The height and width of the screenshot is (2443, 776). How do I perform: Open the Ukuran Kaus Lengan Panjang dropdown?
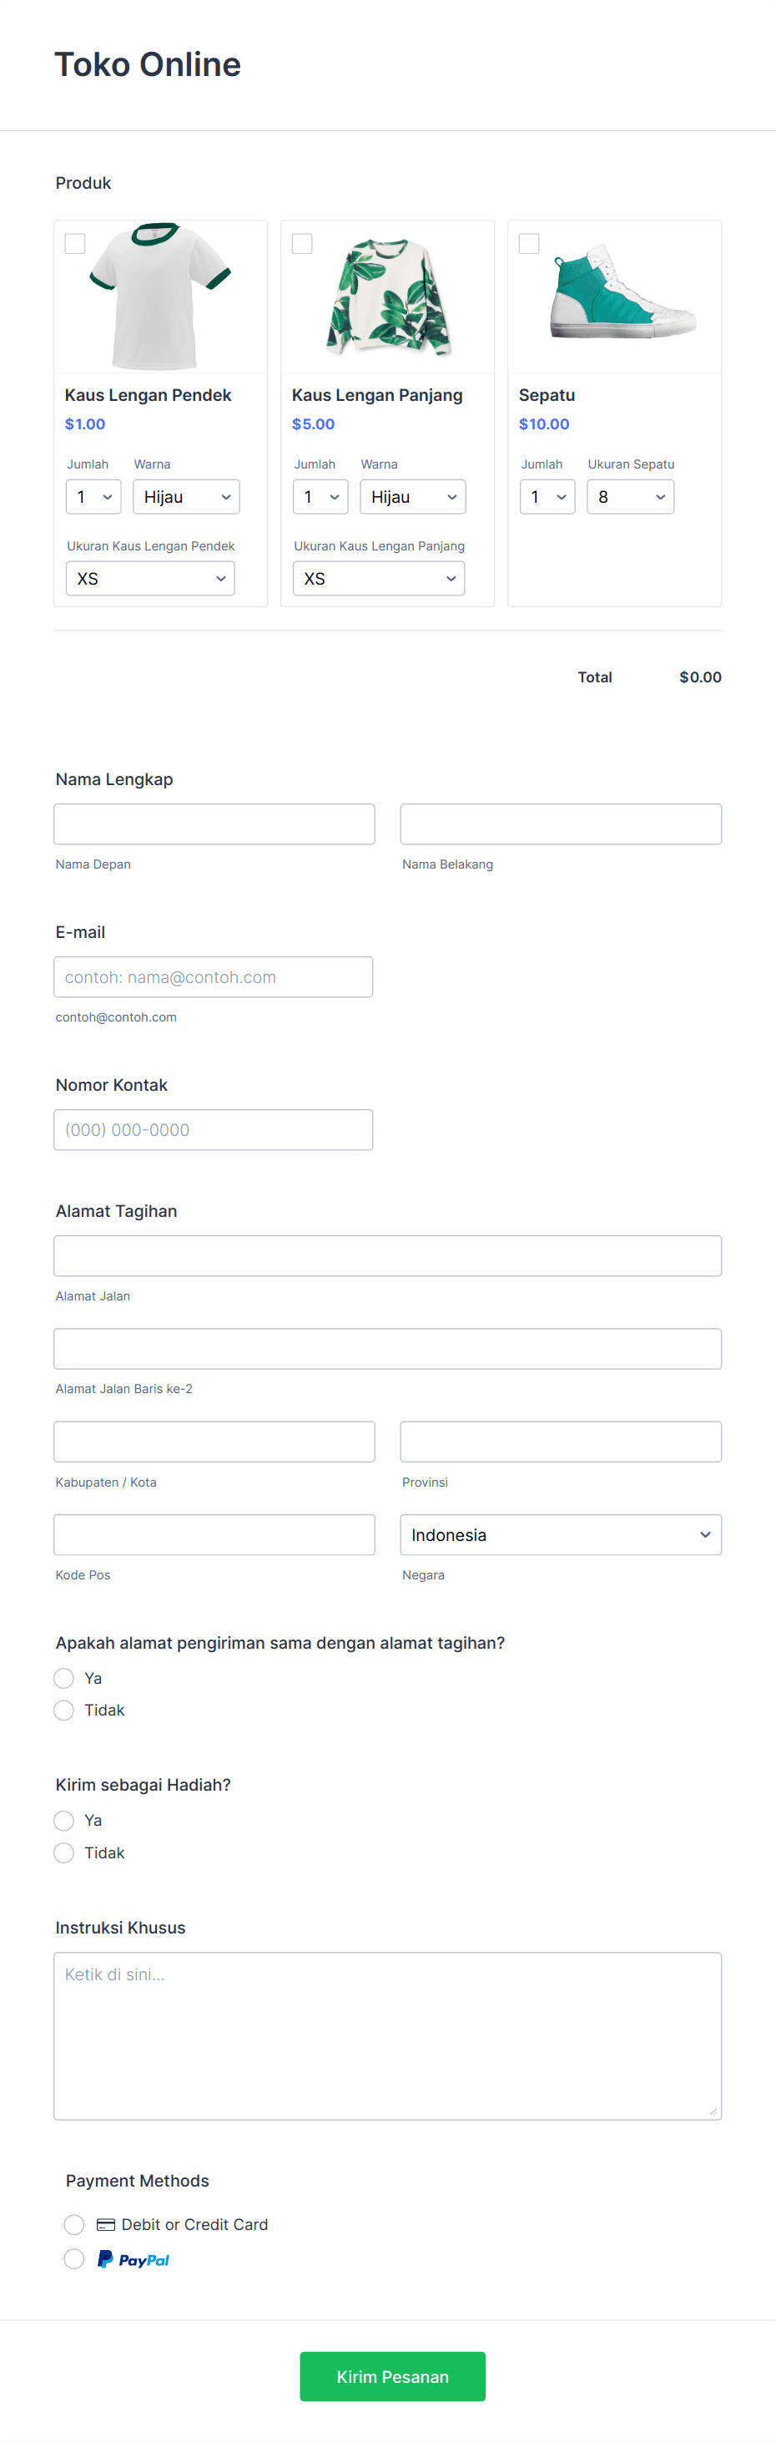tap(378, 578)
